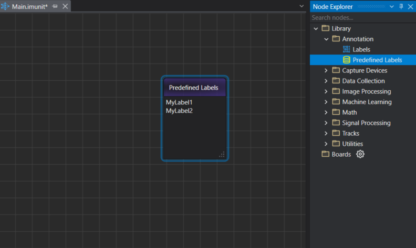Collapse the Library tree node
This screenshot has width=416, height=248.
316,28
